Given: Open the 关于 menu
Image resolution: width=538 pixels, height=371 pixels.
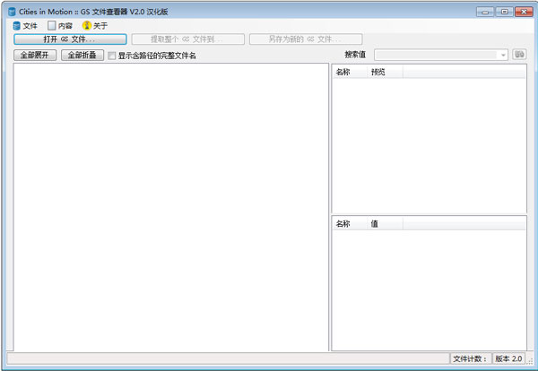Looking at the screenshot, I should coord(95,26).
